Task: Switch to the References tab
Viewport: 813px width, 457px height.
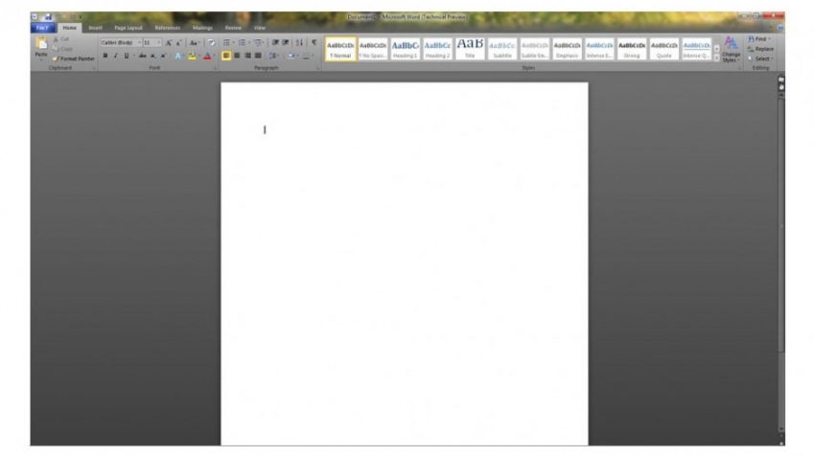Action: (168, 28)
